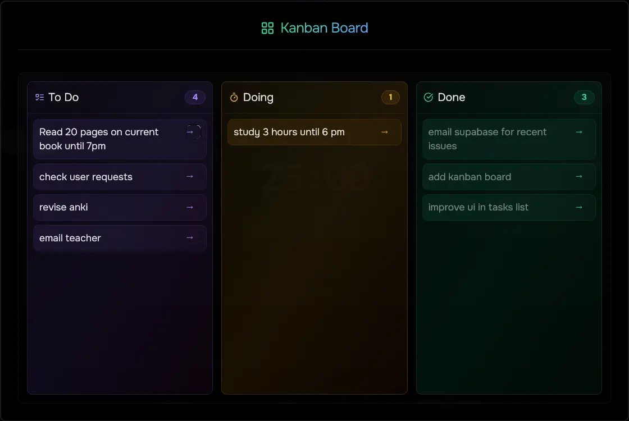Screen dimensions: 629x421
Task: Click the arrow on "study 3 hours until 6 pm"
Action: (x=384, y=132)
